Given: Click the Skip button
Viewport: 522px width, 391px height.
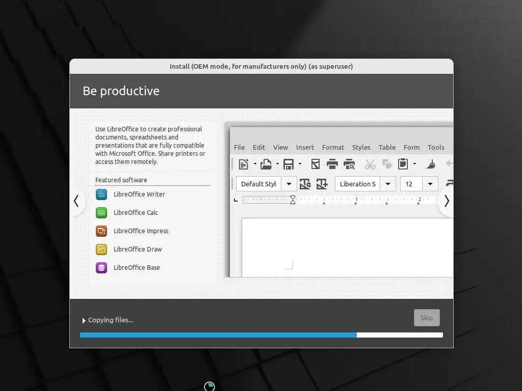Looking at the screenshot, I should point(427,318).
